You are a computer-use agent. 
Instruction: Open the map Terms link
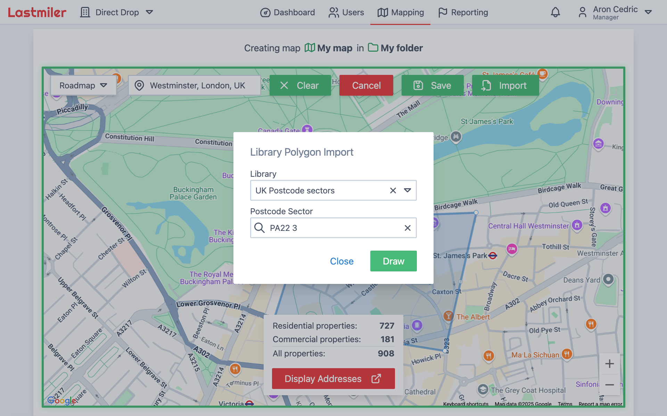pos(565,404)
